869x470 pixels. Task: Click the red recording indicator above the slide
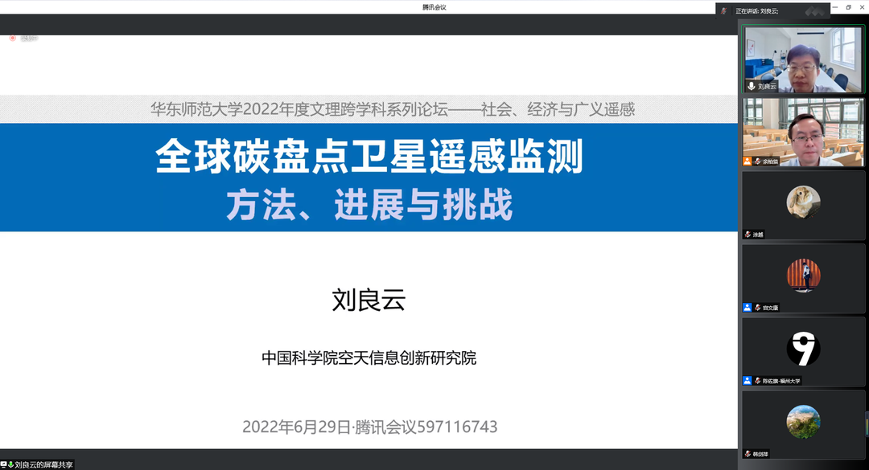pyautogui.click(x=13, y=38)
